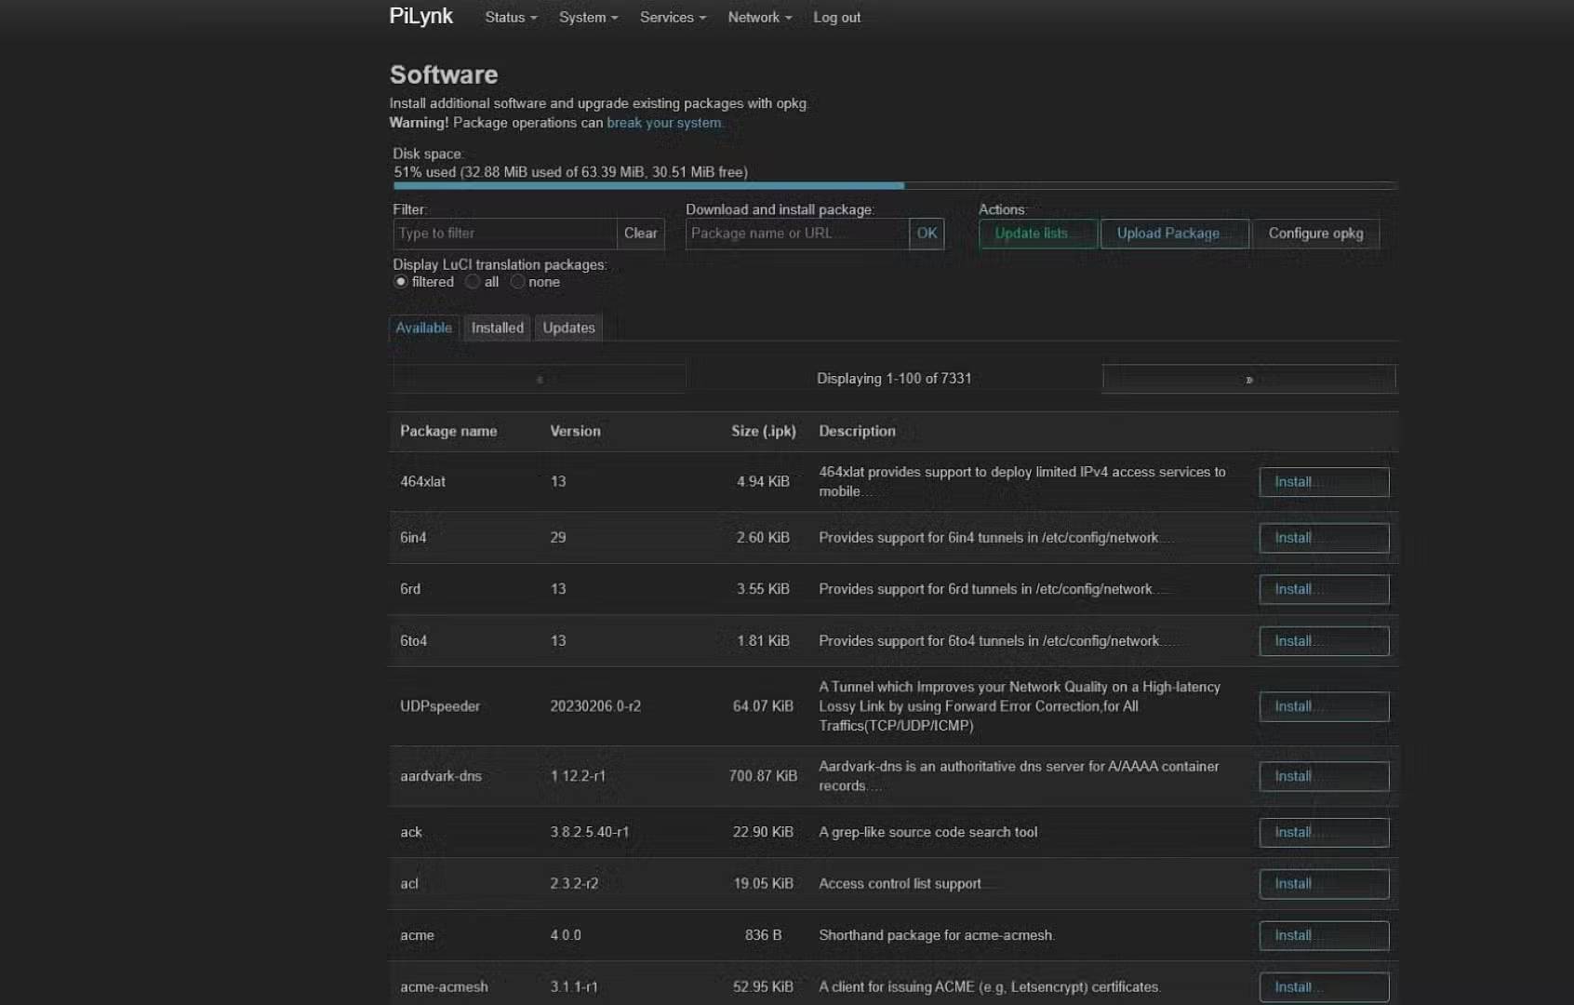Open the Services dropdown
The width and height of the screenshot is (1574, 1005).
(x=672, y=18)
